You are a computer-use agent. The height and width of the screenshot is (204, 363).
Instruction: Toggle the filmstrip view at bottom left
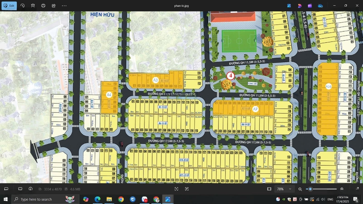coord(6,189)
